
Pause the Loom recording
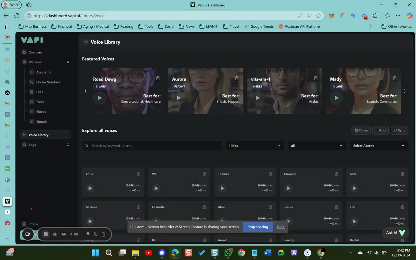(55, 234)
